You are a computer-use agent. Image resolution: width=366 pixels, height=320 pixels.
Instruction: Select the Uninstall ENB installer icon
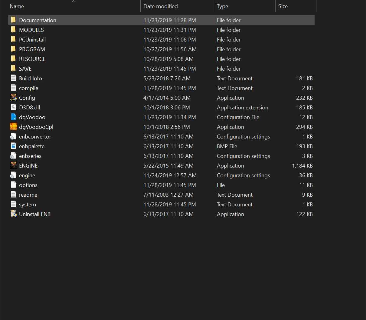[x=13, y=214]
